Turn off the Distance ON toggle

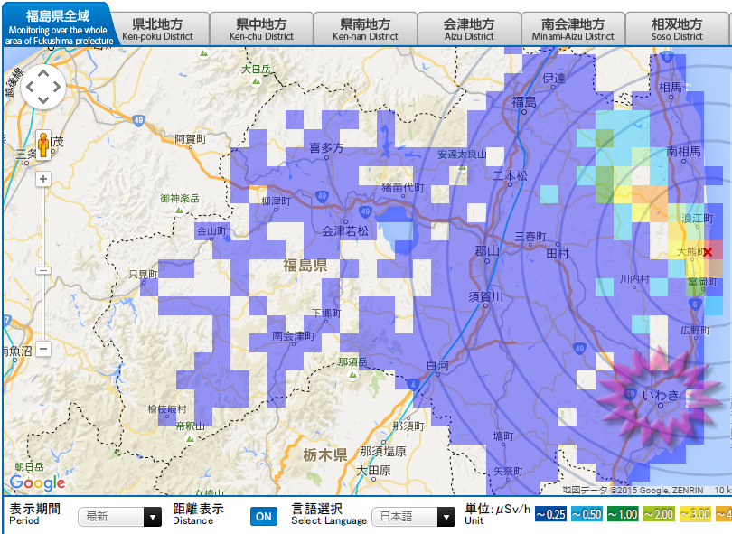(263, 516)
